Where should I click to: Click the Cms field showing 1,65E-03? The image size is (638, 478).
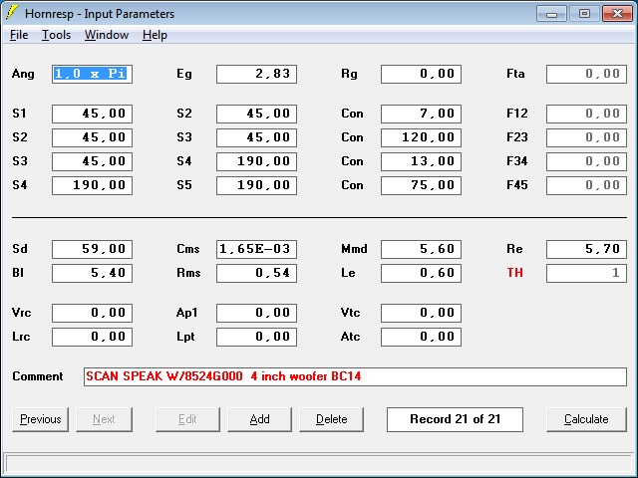(257, 249)
